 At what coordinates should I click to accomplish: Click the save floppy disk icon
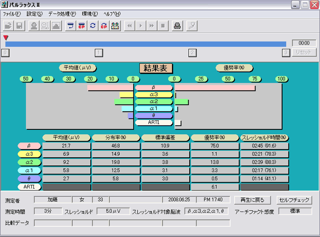pyautogui.click(x=20, y=26)
